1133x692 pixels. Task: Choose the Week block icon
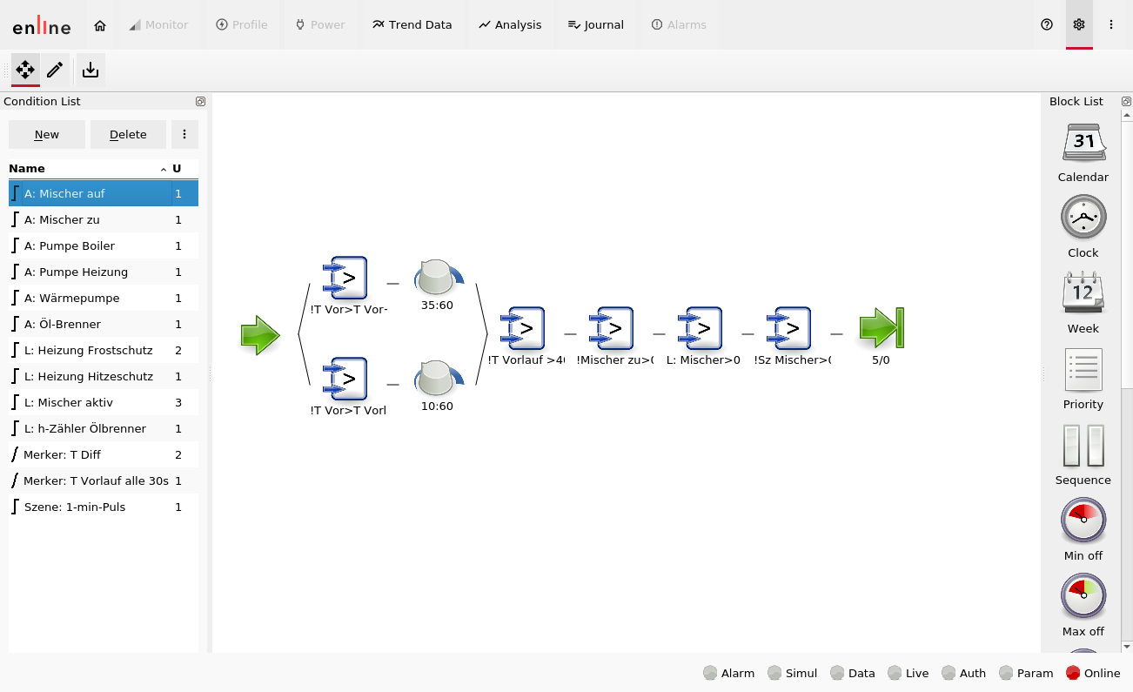click(x=1083, y=293)
